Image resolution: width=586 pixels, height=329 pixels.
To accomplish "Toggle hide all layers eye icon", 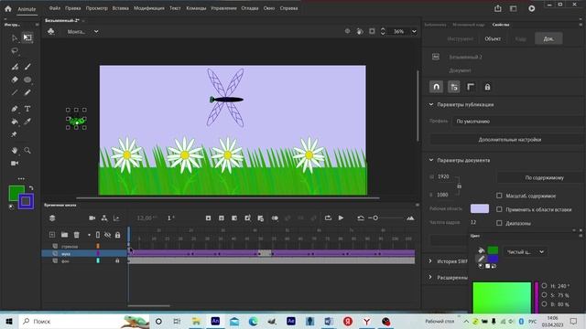I will pyautogui.click(x=108, y=235).
